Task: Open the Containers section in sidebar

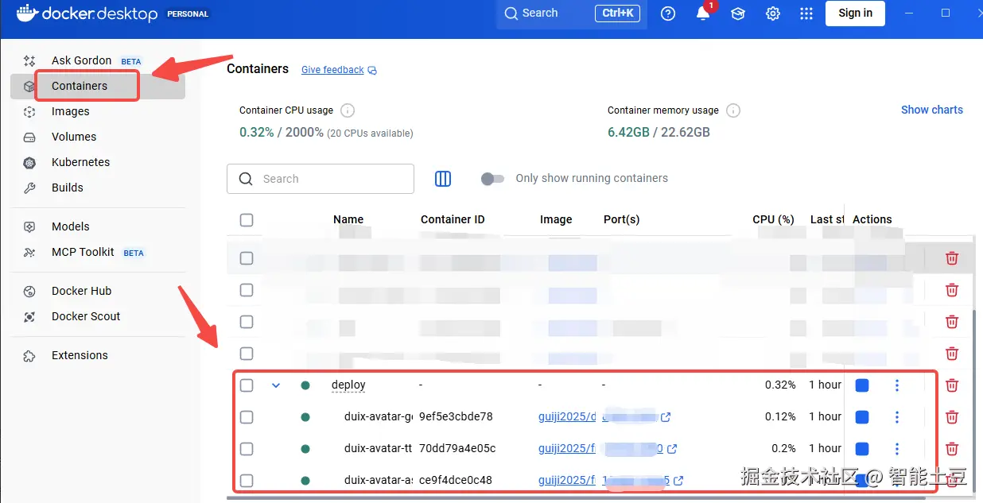Action: pyautogui.click(x=98, y=86)
